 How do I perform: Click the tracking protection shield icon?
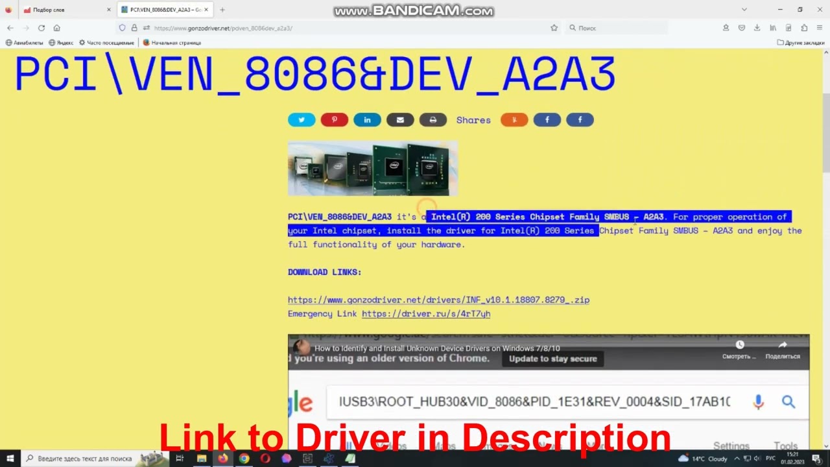[122, 28]
